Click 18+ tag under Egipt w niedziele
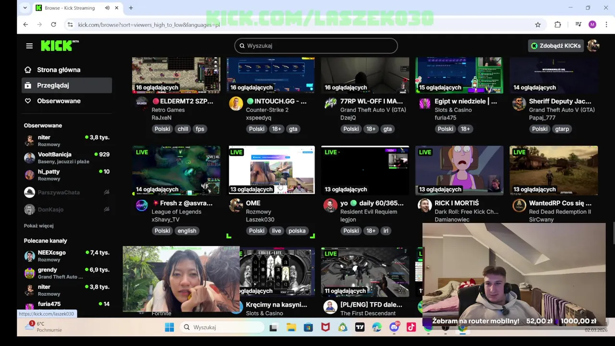Screen dimensions: 615x346 coord(465,129)
